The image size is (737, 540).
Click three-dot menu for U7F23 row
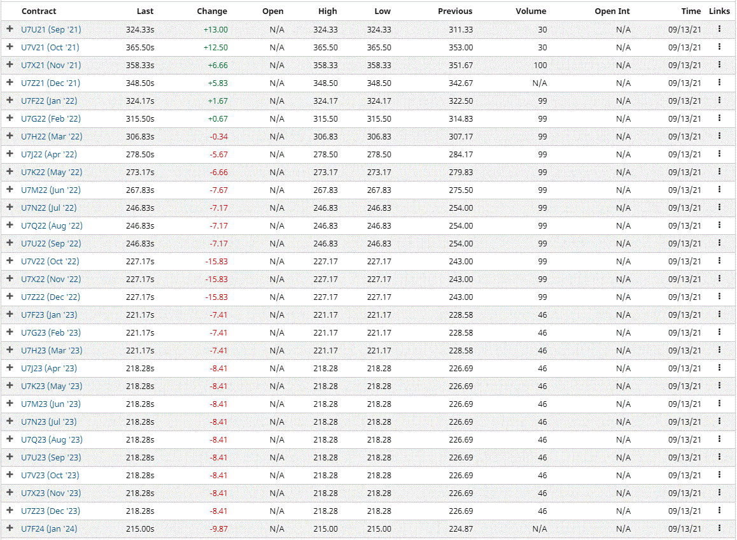(x=719, y=314)
